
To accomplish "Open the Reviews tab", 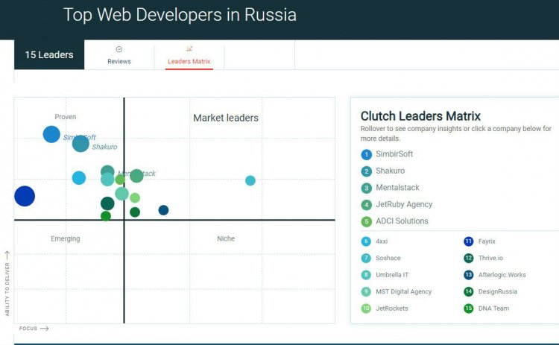I will (x=119, y=61).
